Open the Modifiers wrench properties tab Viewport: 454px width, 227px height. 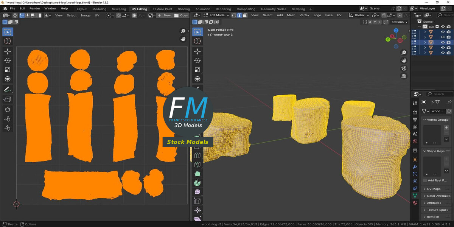coord(415,166)
